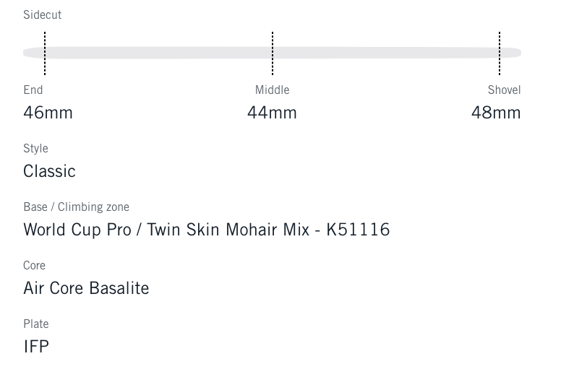Click ski silhouette between Middle and Shovel markers
574x377 pixels.
[x=386, y=53]
